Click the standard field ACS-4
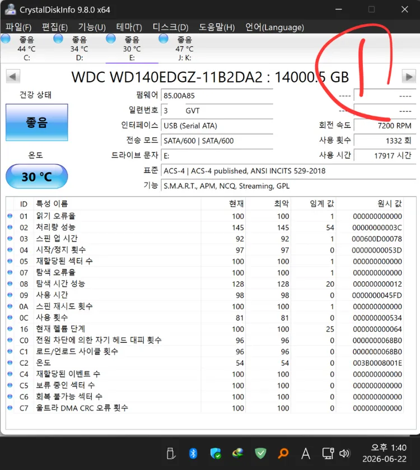420x470 pixels. [288, 171]
